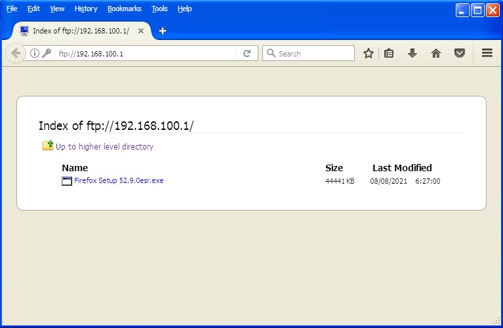The width and height of the screenshot is (503, 328).
Task: Open the File menu
Action: 12,9
